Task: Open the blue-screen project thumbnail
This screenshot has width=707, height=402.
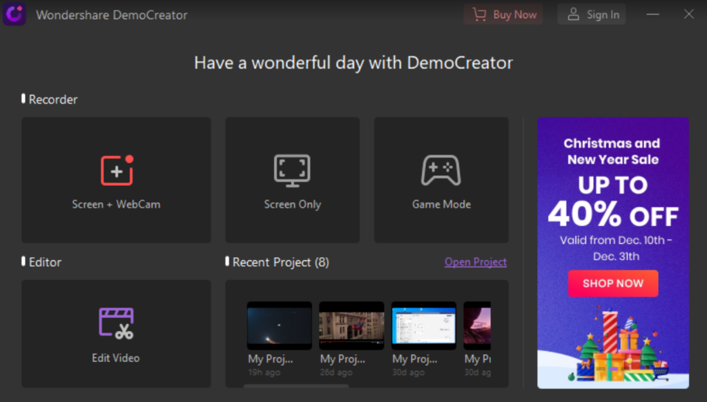Action: [x=424, y=325]
